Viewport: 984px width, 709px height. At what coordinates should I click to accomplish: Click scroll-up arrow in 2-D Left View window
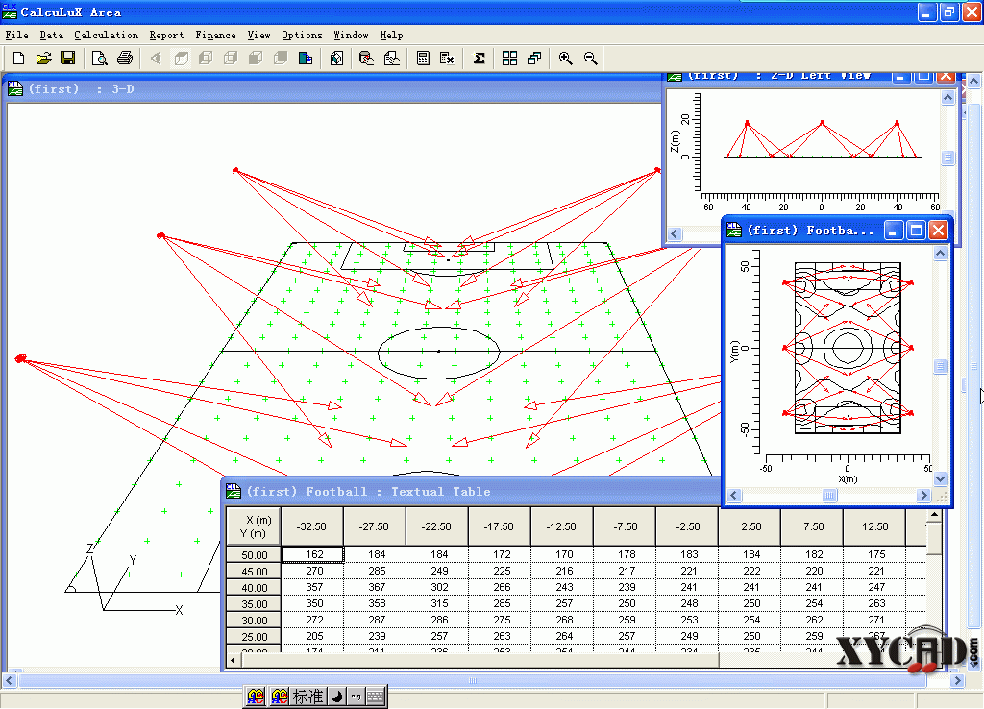point(948,97)
